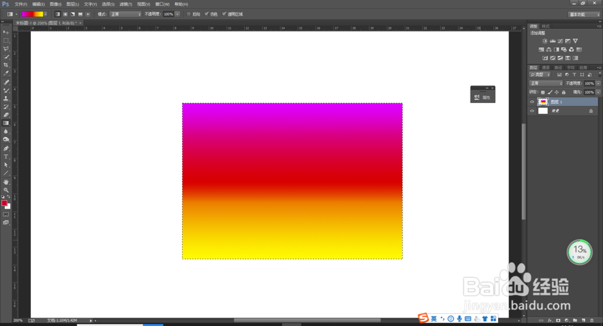Toggle lock all padlock icon
This screenshot has height=326, width=603.
click(x=563, y=92)
